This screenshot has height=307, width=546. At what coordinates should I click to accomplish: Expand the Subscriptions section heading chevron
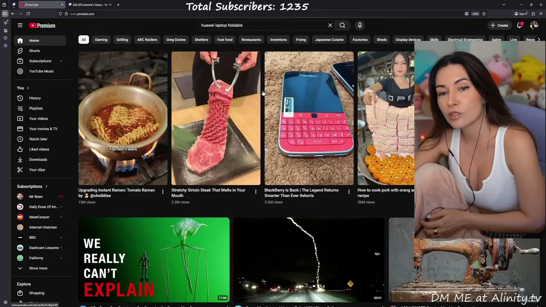pyautogui.click(x=46, y=186)
